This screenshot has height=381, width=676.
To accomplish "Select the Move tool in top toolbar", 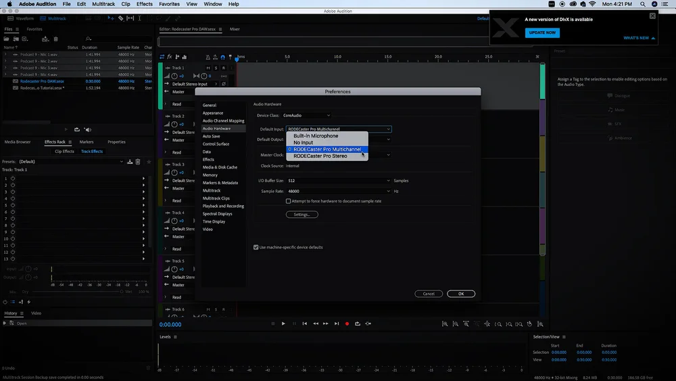I will pyautogui.click(x=111, y=18).
